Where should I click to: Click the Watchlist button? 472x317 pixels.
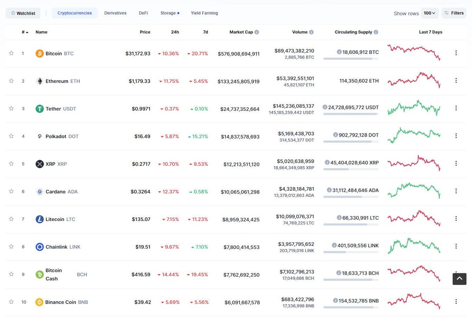23,13
